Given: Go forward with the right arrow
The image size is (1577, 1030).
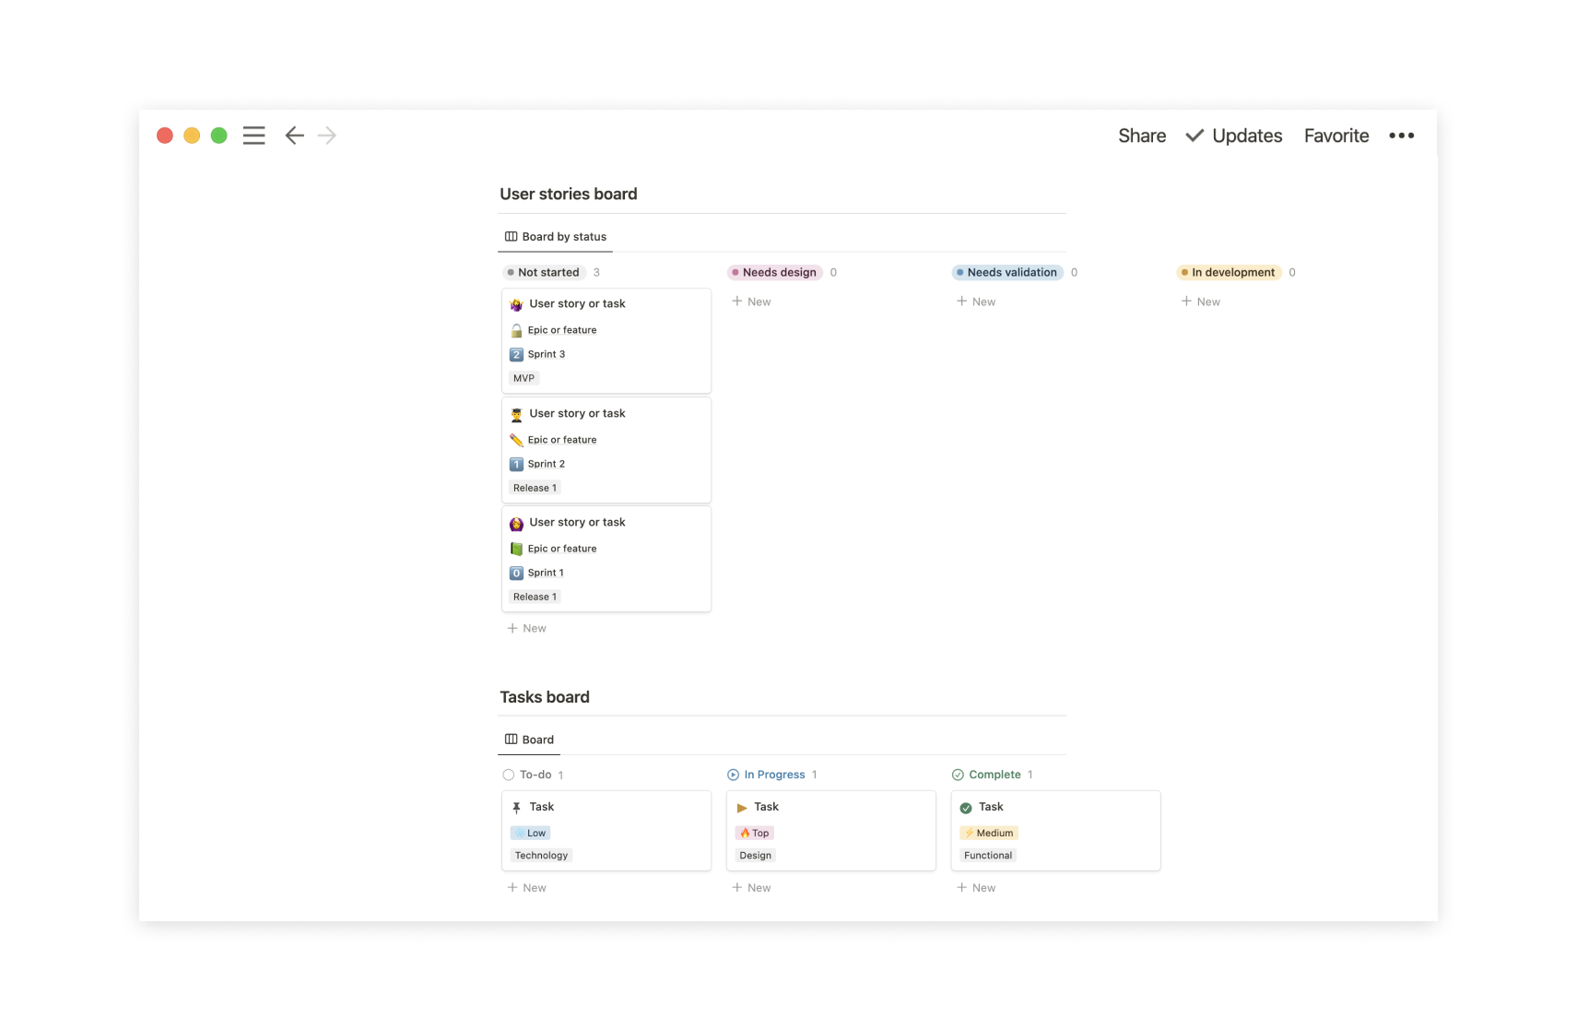Looking at the screenshot, I should [327, 136].
